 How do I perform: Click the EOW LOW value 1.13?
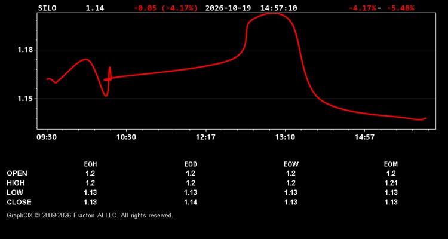291,192
